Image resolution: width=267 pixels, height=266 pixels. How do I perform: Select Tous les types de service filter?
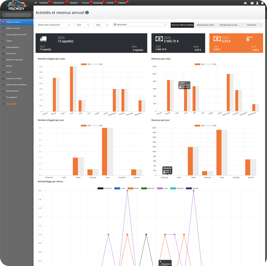click(182, 25)
